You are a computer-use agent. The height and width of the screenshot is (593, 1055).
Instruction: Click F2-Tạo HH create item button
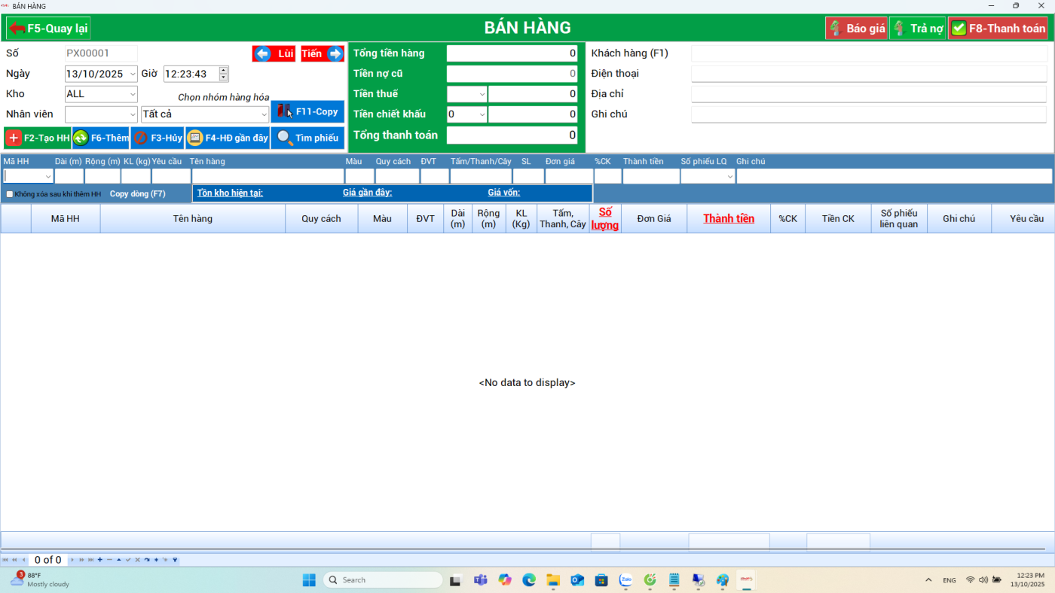tap(38, 138)
